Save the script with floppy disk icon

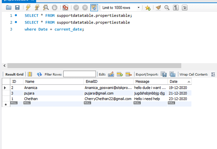tap(17, 8)
